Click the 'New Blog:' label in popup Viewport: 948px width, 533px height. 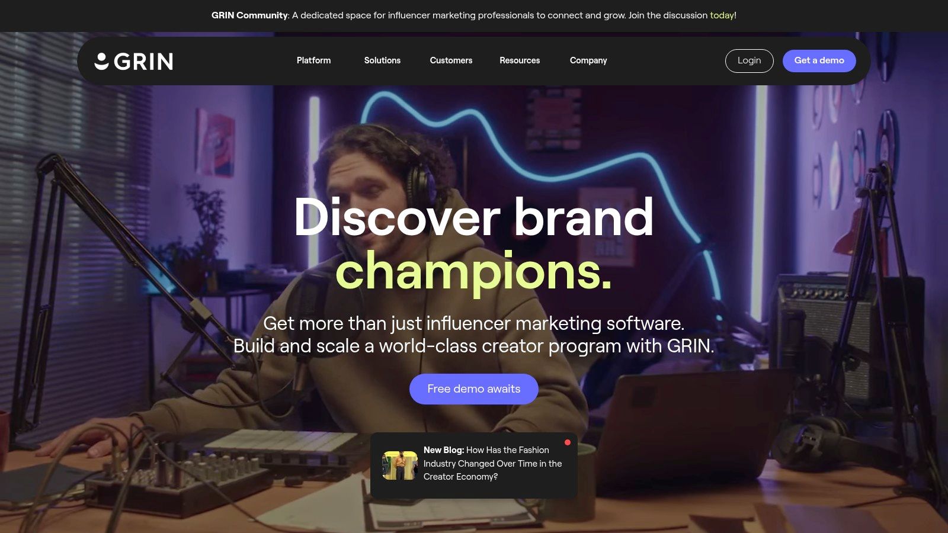coord(444,450)
